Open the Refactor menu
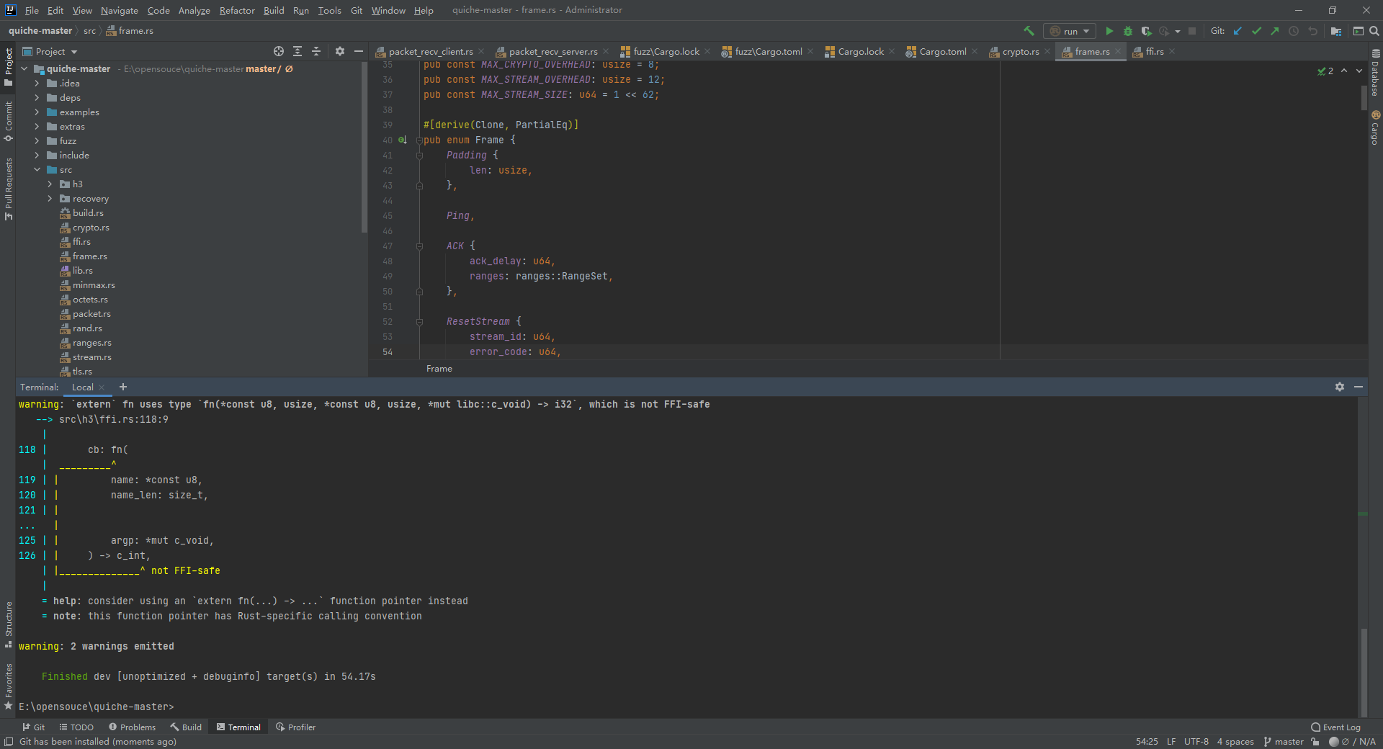1383x749 pixels. 237,10
